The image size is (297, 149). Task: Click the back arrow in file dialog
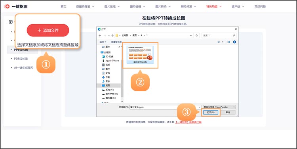[x=100, y=35]
